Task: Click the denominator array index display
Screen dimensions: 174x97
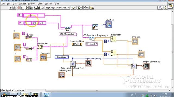Action: pyautogui.click(x=21, y=23)
